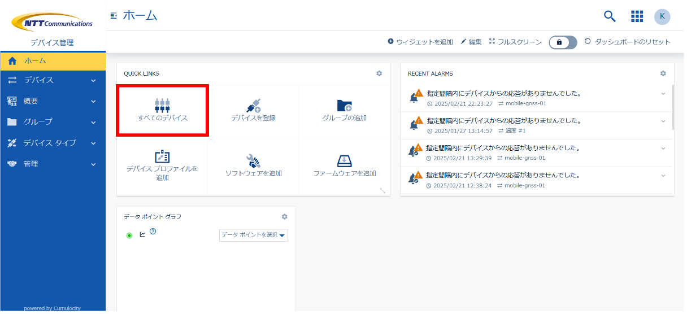687x314 pixels.
Task: Click ダッシュボードのリセット
Action: tap(627, 42)
